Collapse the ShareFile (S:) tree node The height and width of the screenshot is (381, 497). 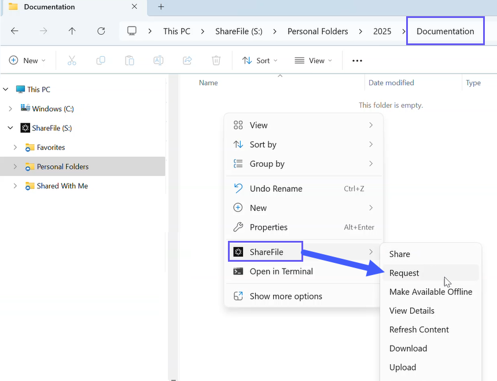click(10, 128)
